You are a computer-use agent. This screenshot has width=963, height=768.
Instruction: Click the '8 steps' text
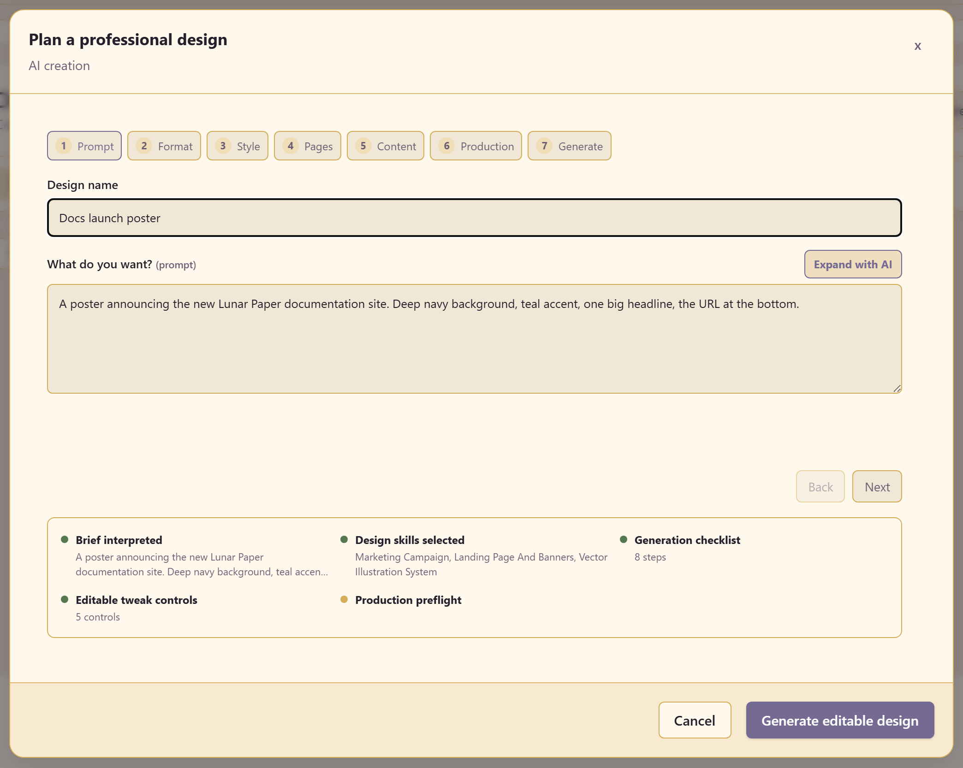coord(650,557)
